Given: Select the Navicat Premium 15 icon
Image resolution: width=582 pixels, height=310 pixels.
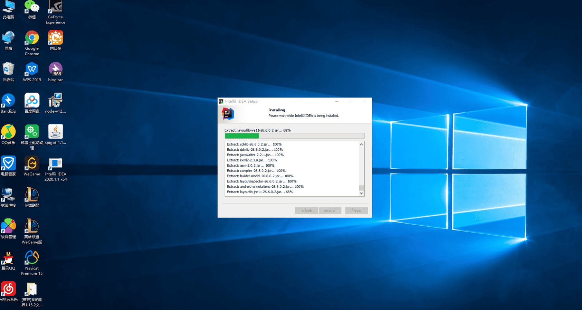Looking at the screenshot, I should [32, 258].
